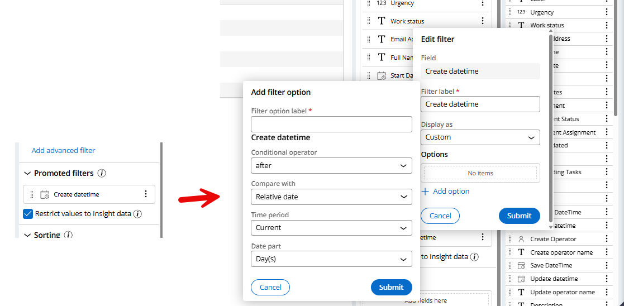Grab drag handle of promoted Create datetime filter
624x306 pixels.
point(32,194)
